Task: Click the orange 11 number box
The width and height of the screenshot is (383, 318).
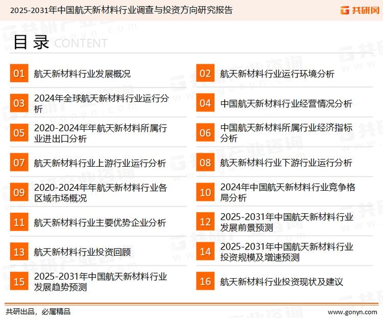Action: coord(19,222)
